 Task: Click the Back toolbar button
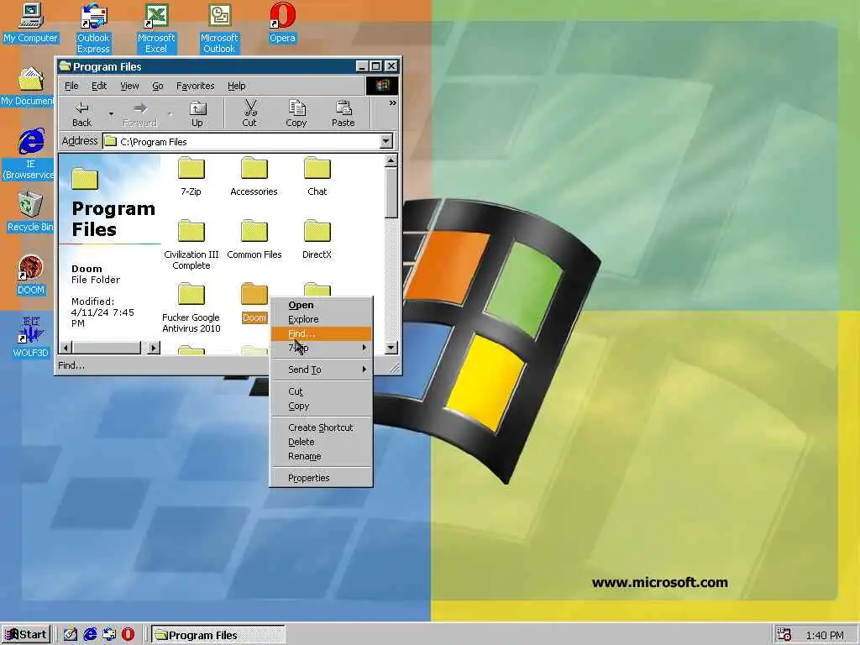[x=81, y=114]
